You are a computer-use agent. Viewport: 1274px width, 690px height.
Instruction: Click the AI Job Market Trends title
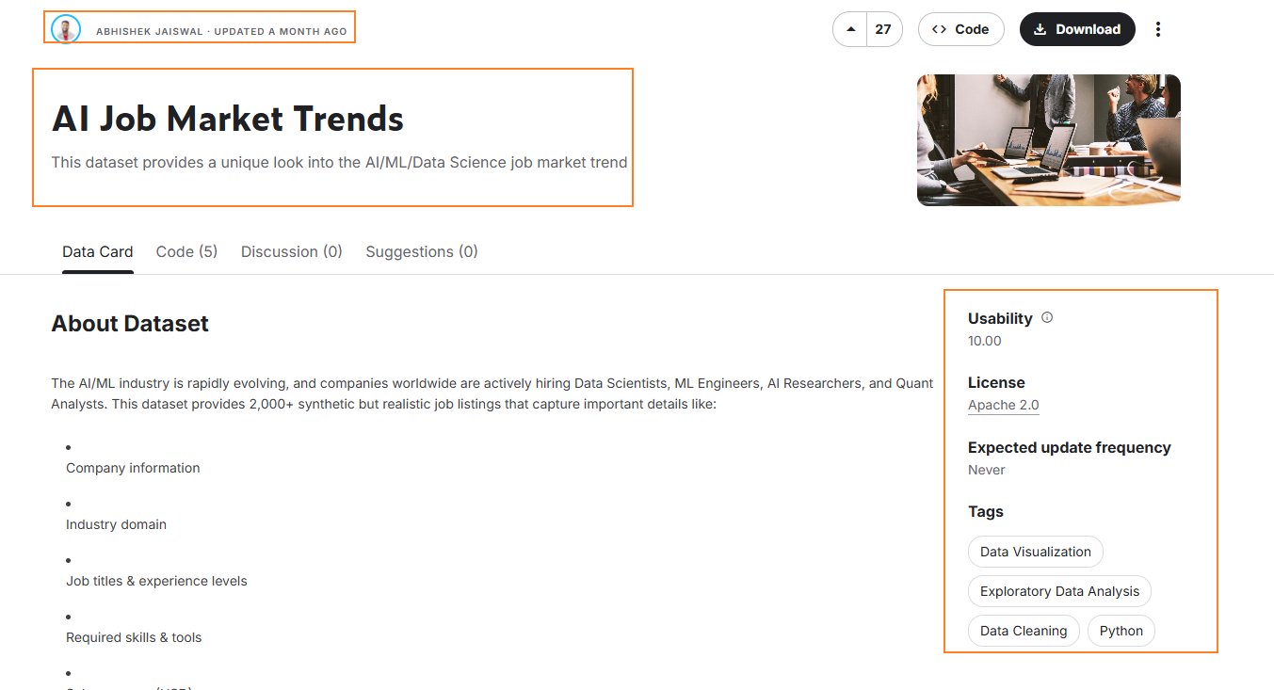click(x=228, y=119)
